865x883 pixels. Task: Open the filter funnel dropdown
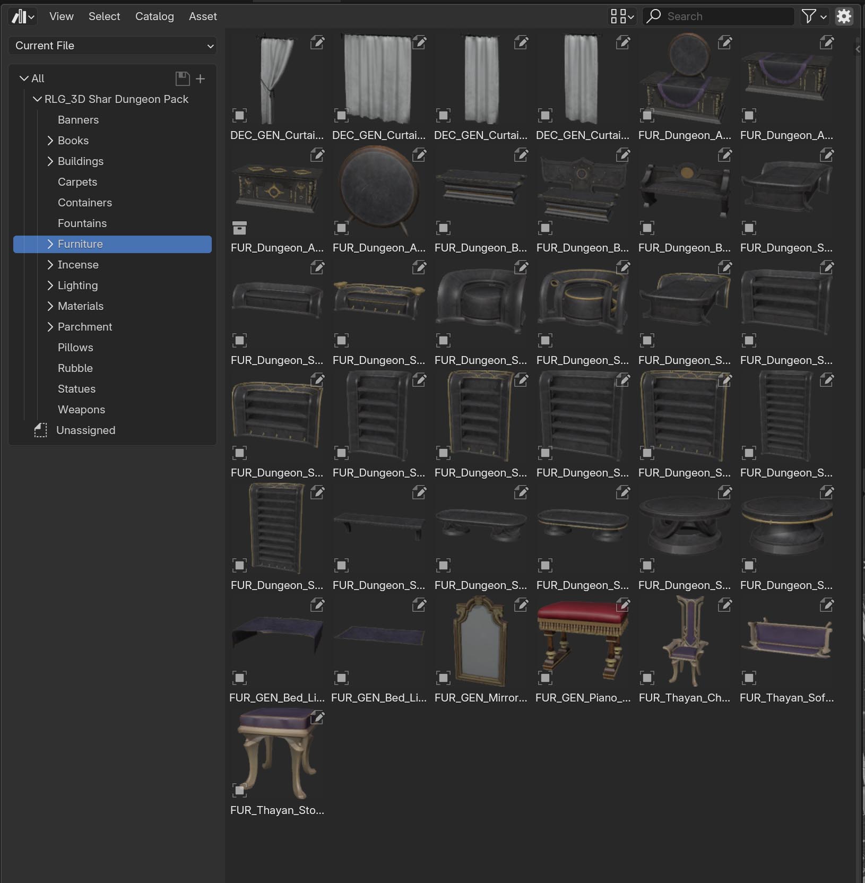pos(814,16)
